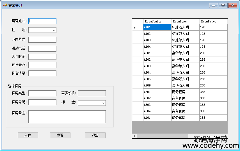Select the row header for A101
240x151 pixels.
138,28
